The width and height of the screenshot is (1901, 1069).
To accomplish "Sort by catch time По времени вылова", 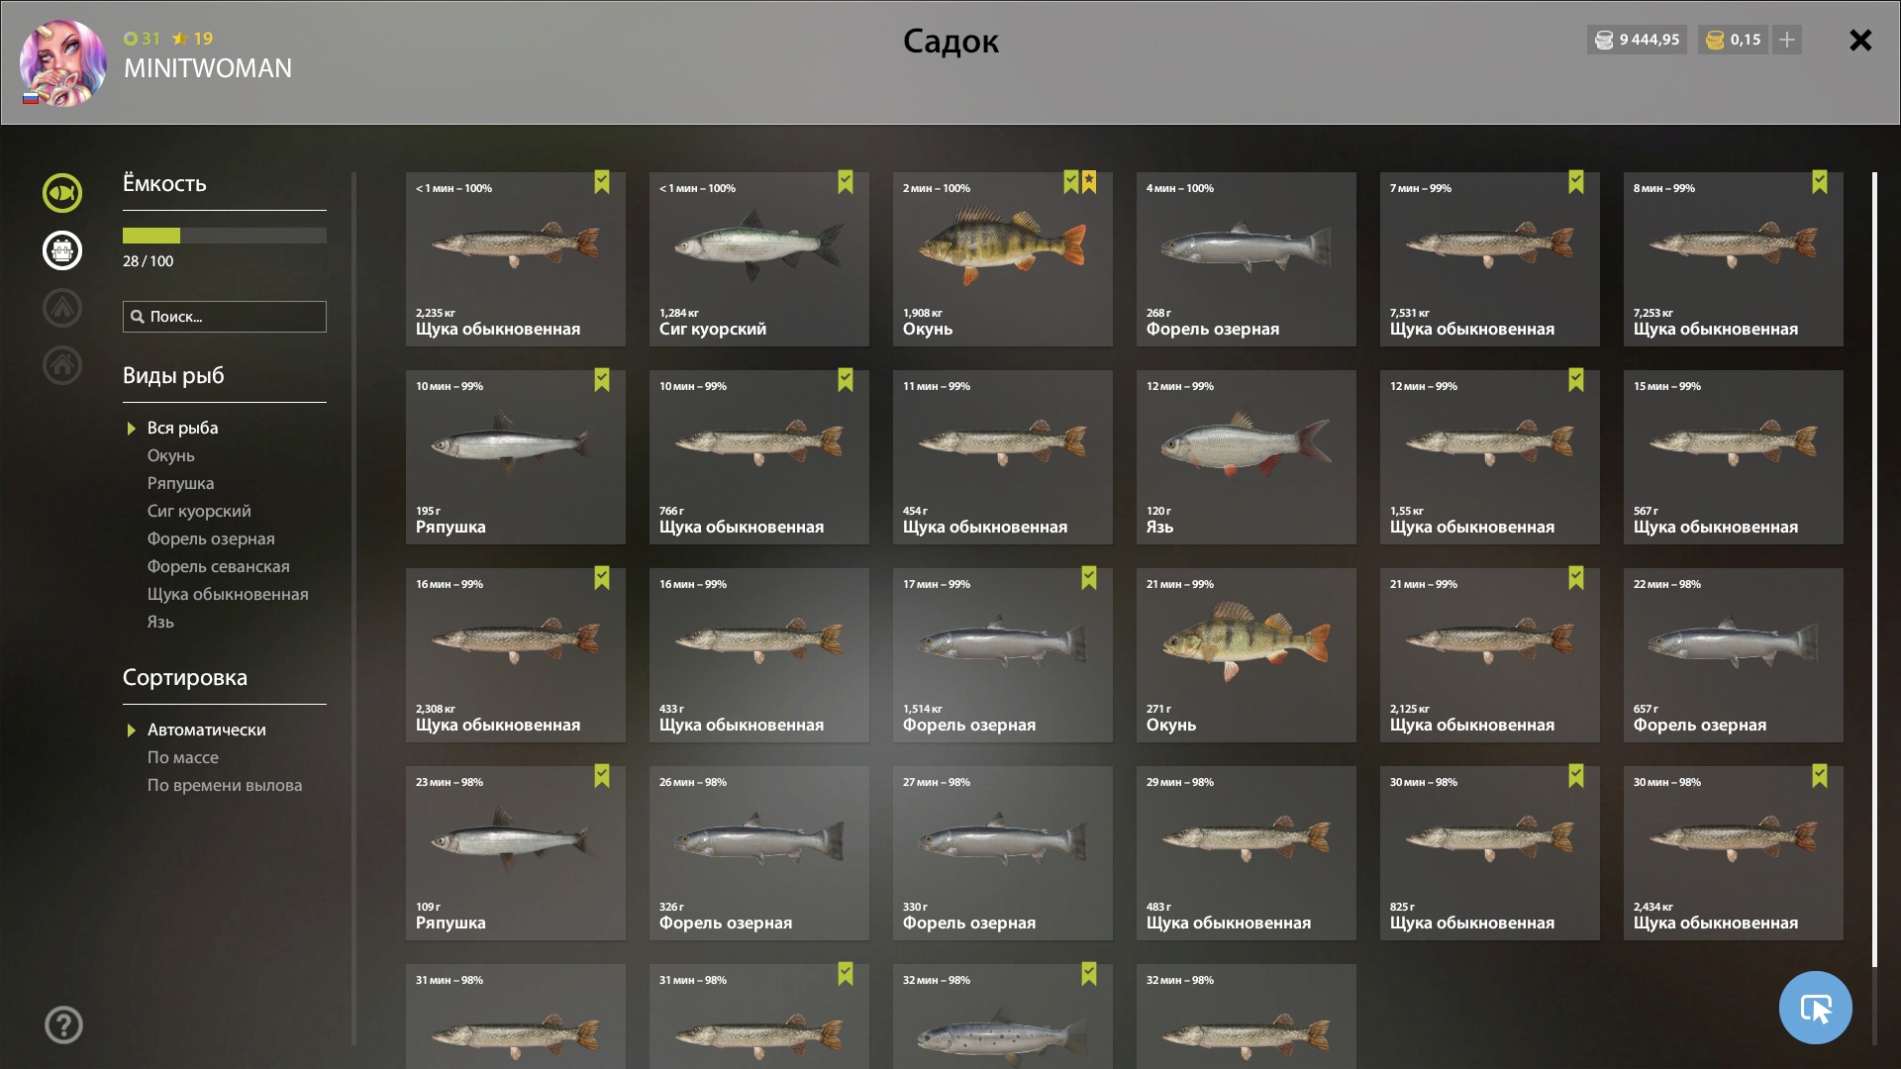I will pos(225,785).
